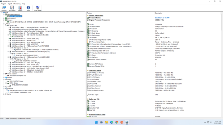This screenshot has width=223, height=125.
Task: Select the Thermal Subsystem entry
Action: pyautogui.click(x=27, y=33)
